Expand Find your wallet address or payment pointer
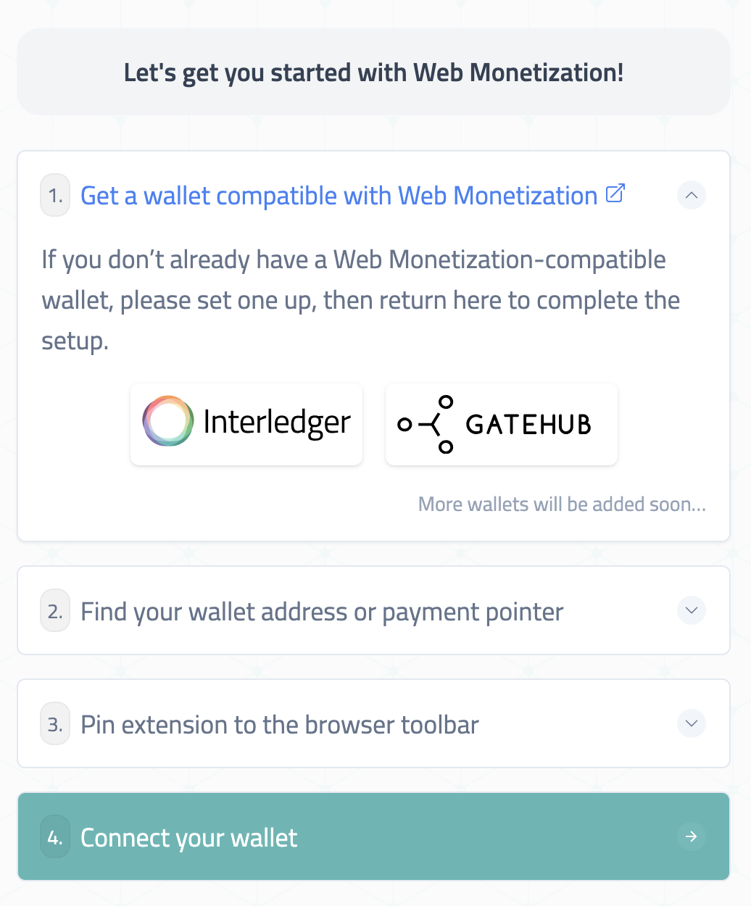The width and height of the screenshot is (751, 906). (691, 611)
